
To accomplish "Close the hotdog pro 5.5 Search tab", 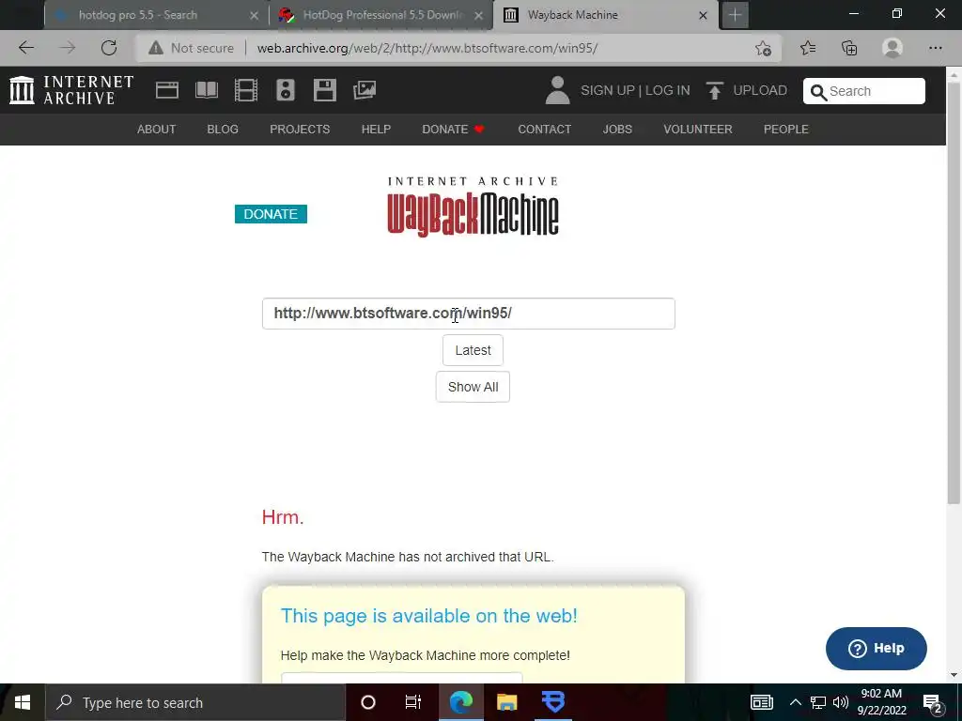I will 254,15.
